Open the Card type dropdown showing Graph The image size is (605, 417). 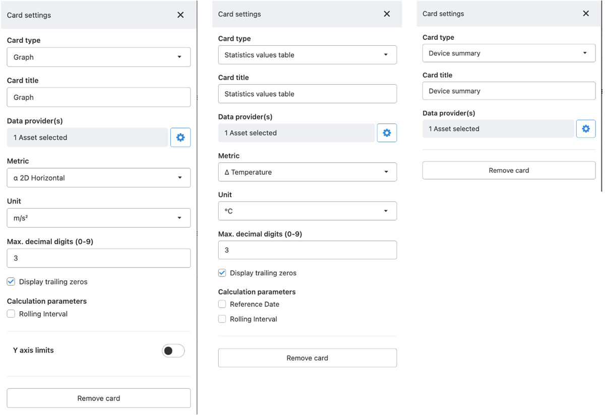(98, 57)
